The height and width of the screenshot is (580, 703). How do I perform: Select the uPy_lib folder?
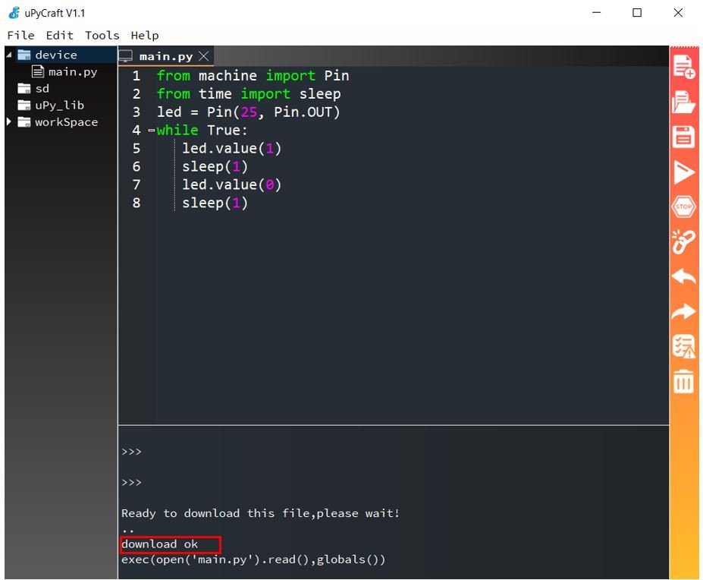60,105
